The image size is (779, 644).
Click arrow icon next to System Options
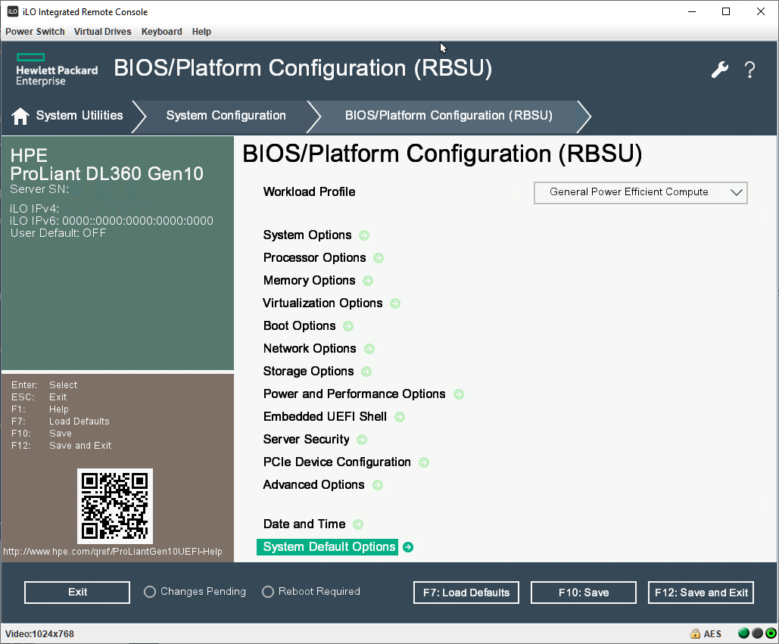364,235
